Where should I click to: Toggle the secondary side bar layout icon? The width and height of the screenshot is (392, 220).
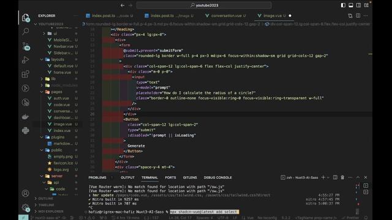[358, 5]
